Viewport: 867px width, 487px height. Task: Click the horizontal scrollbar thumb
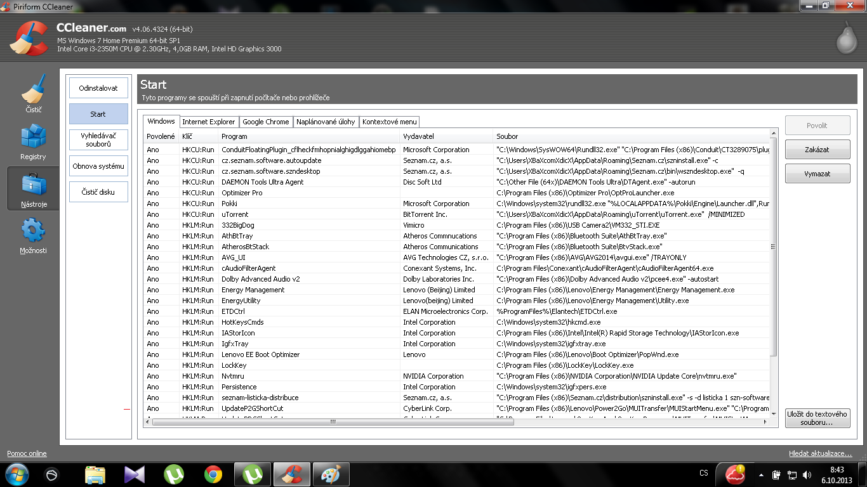click(332, 422)
